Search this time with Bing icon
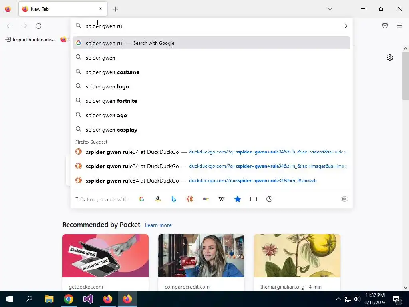Image resolution: width=409 pixels, height=307 pixels. click(174, 199)
